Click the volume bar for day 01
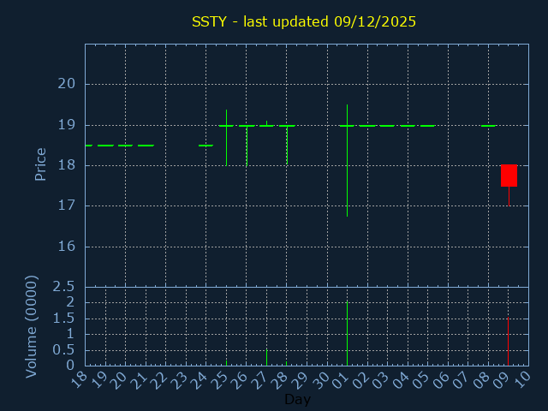548x411 pixels. coord(347,334)
